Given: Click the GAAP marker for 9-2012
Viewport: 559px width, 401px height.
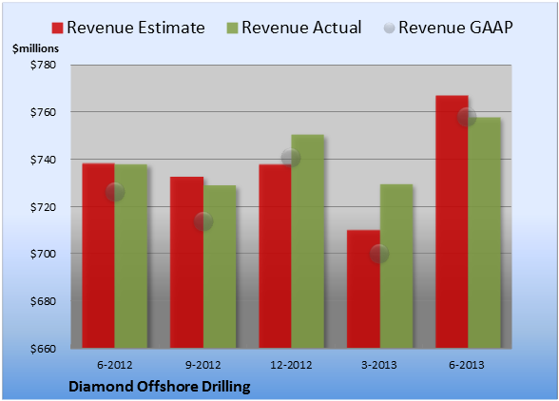Looking at the screenshot, I should [x=203, y=221].
